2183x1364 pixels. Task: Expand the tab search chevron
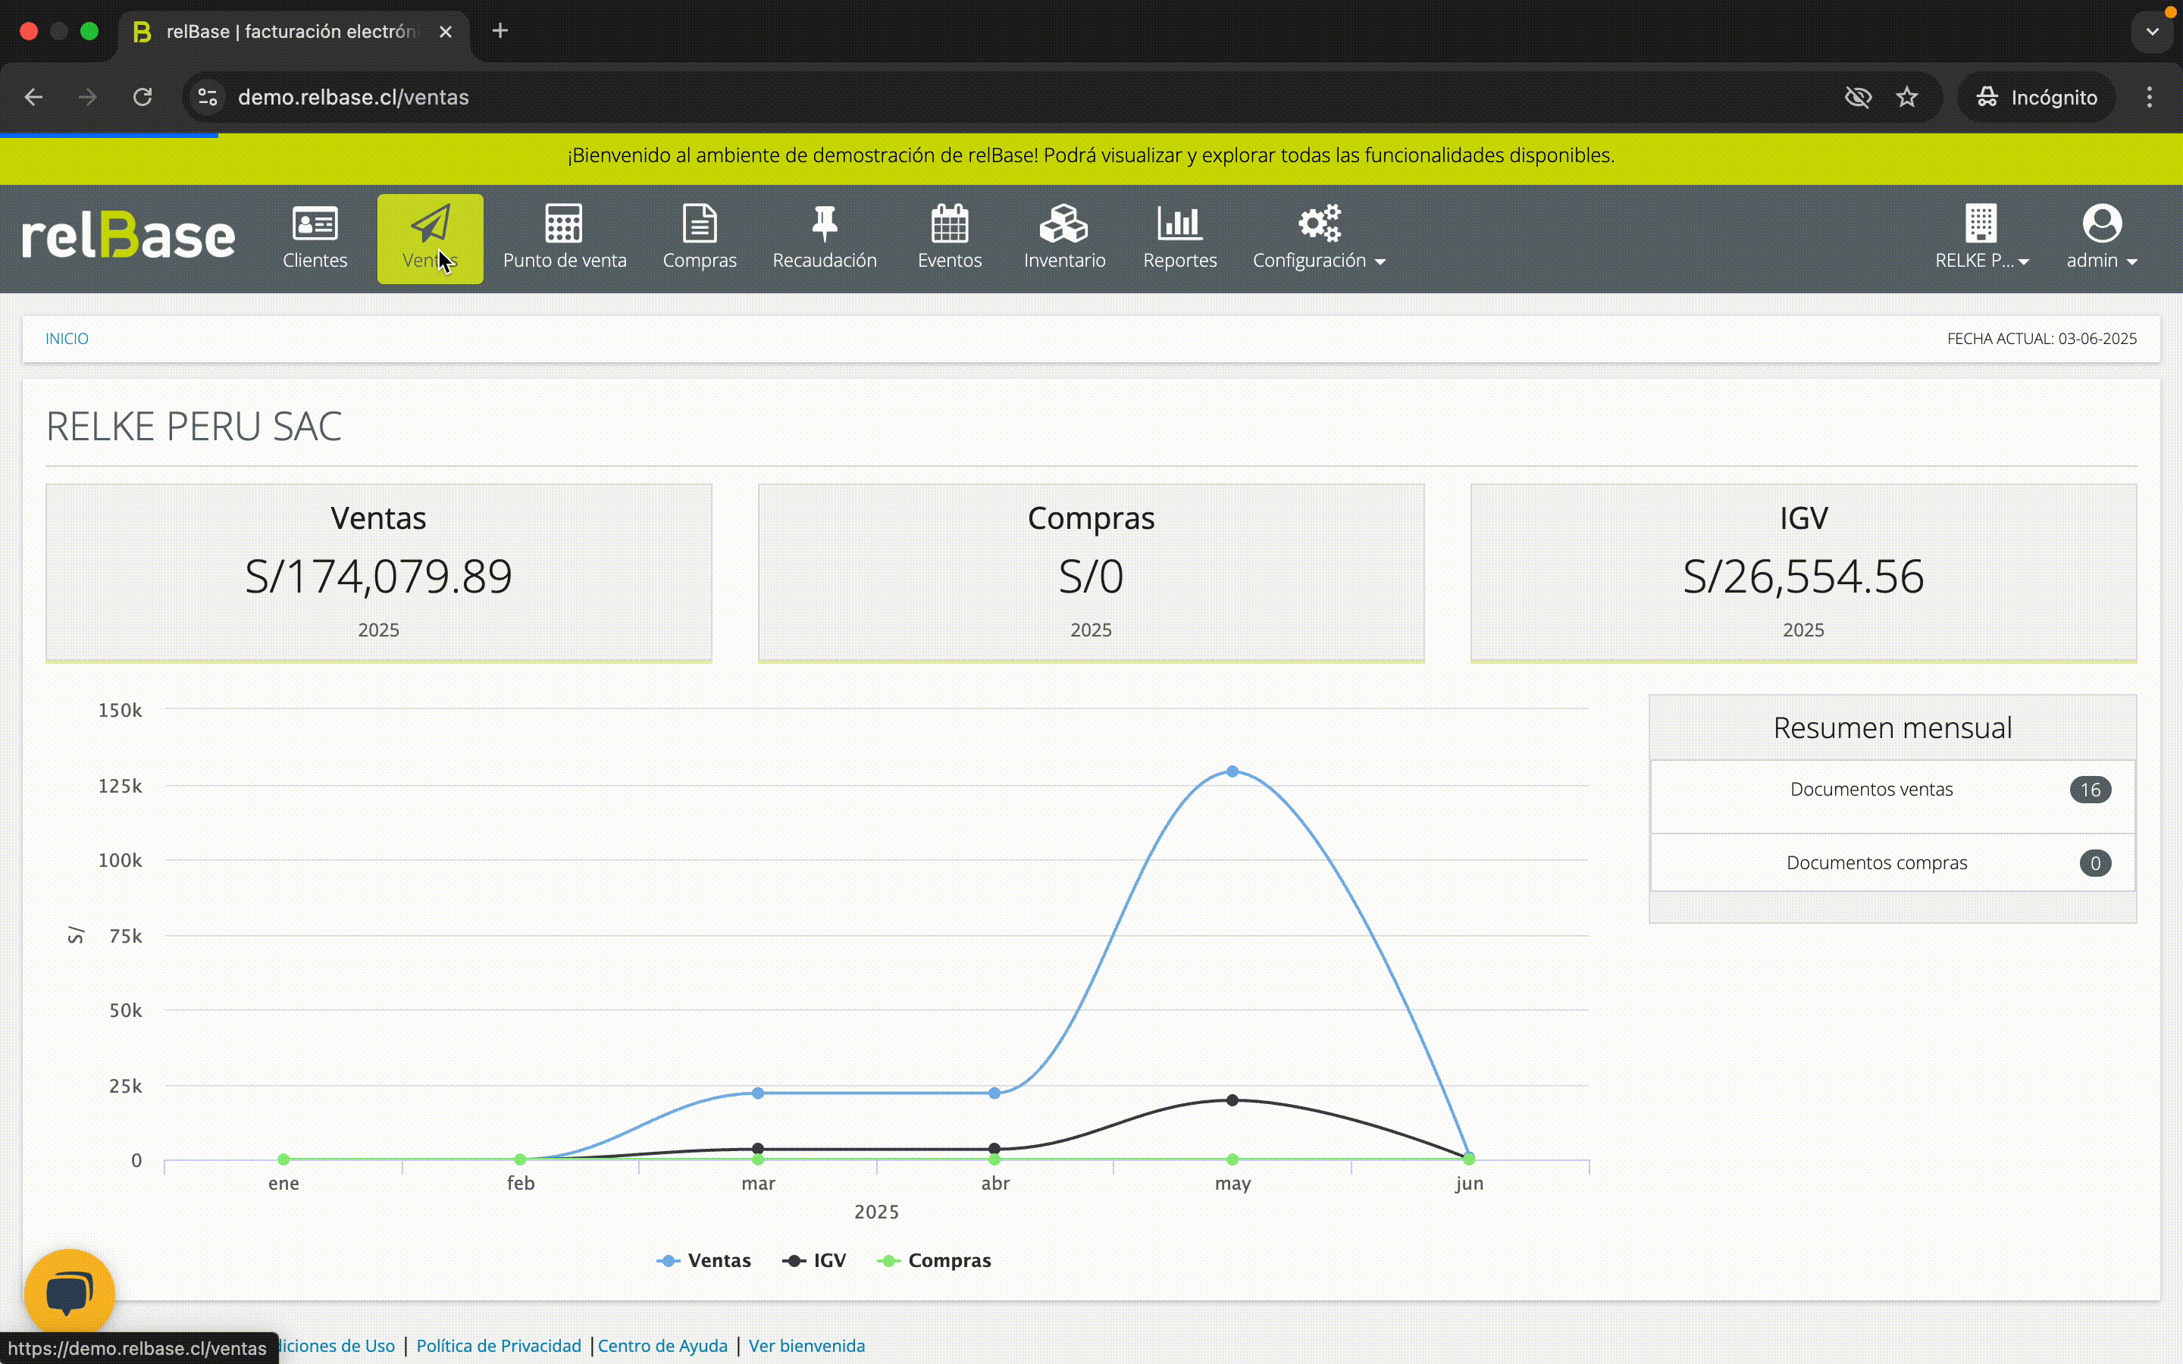2153,32
